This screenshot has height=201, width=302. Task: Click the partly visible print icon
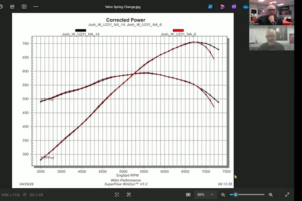tap(1, 7)
